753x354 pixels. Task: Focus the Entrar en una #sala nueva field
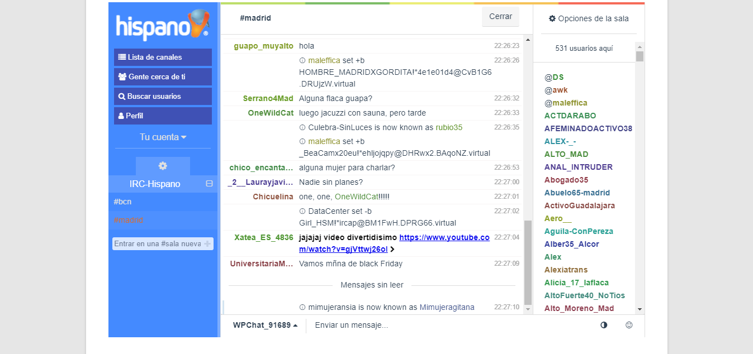pos(158,243)
